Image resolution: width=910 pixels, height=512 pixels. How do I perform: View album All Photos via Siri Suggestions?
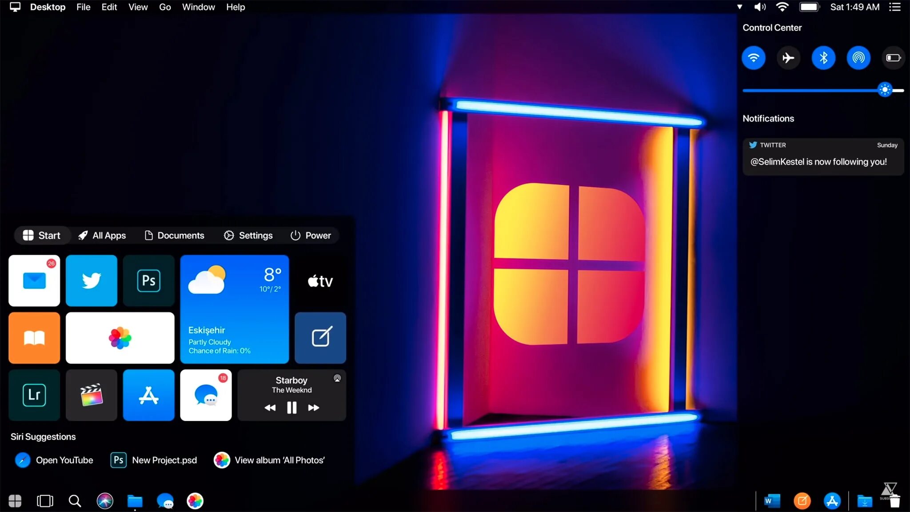tap(270, 460)
